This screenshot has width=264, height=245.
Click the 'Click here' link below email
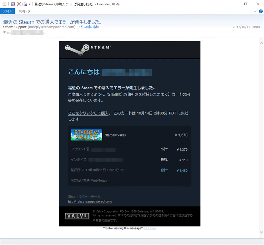pyautogui.click(x=149, y=228)
